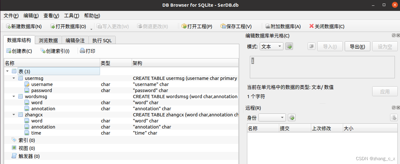
Task: Click the Close Database (关闭数据库) toolbar button
Action: point(327,27)
